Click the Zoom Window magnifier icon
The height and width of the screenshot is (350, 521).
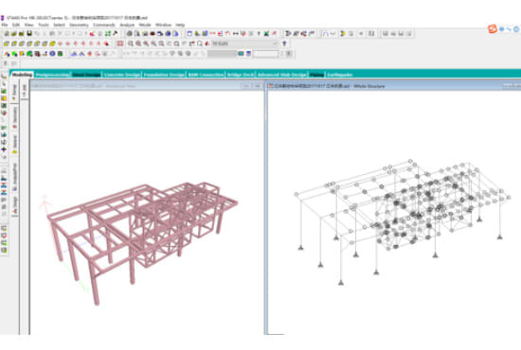click(131, 44)
